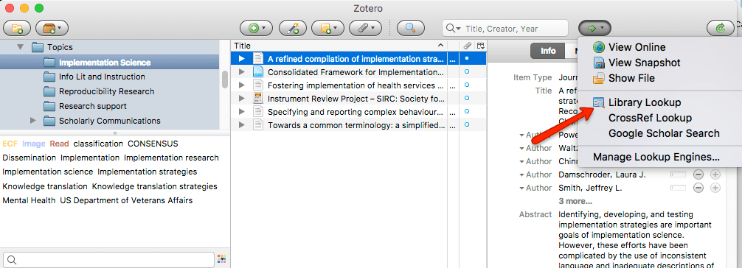Click the New Collection toolbar icon

click(17, 29)
